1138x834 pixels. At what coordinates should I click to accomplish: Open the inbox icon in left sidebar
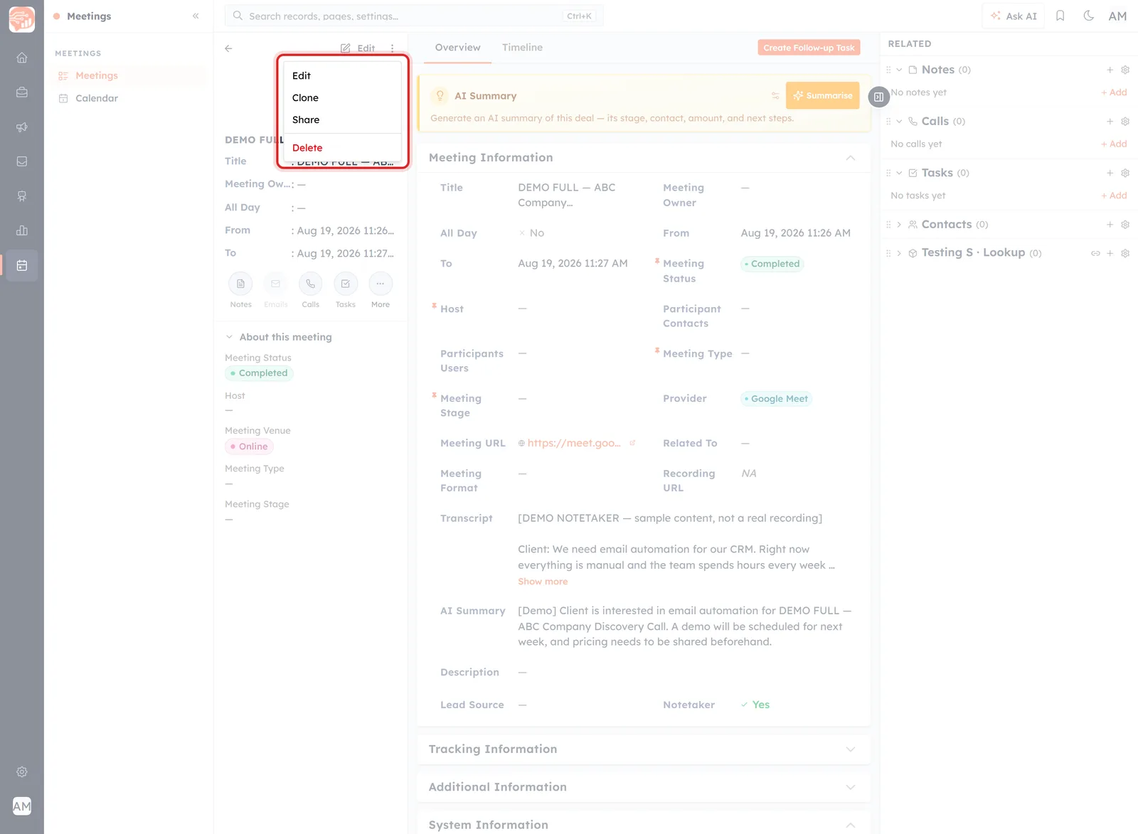[x=22, y=161]
